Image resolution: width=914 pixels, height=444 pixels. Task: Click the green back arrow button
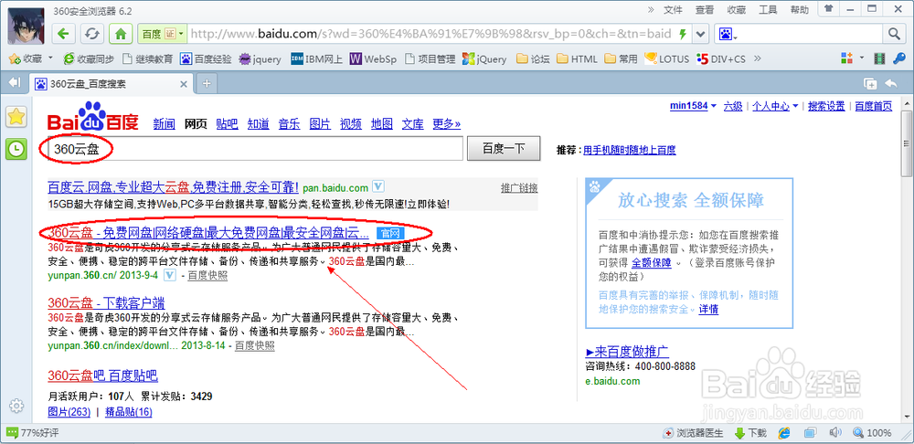coord(63,34)
